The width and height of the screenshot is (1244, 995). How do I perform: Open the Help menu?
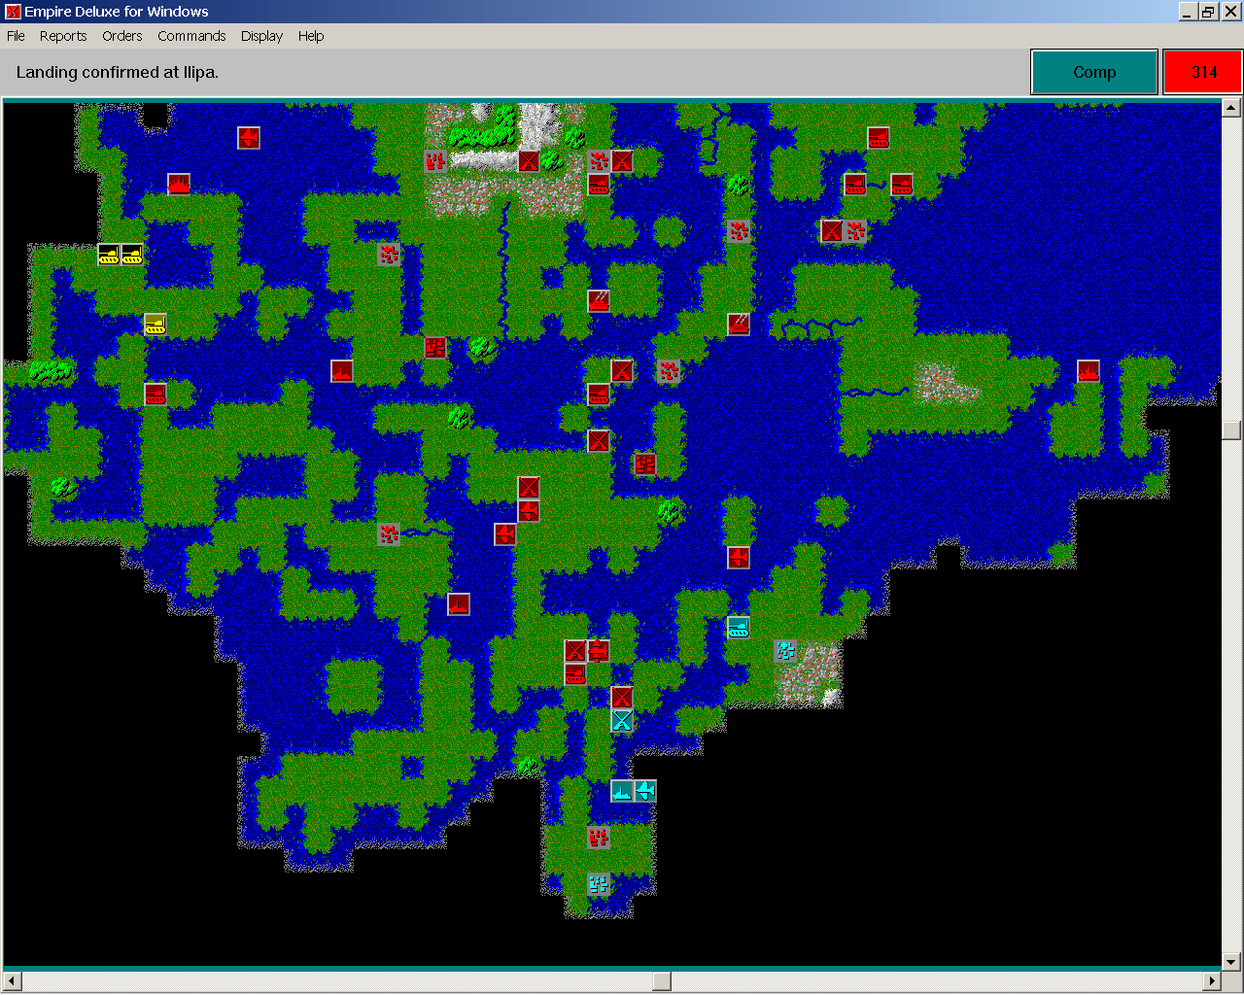tap(311, 36)
